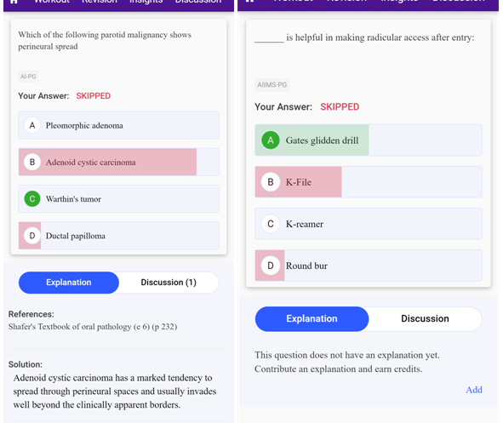Select option D circle beside Round bur
The width and height of the screenshot is (503, 423).
[271, 266]
